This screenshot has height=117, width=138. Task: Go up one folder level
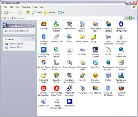click(x=28, y=13)
